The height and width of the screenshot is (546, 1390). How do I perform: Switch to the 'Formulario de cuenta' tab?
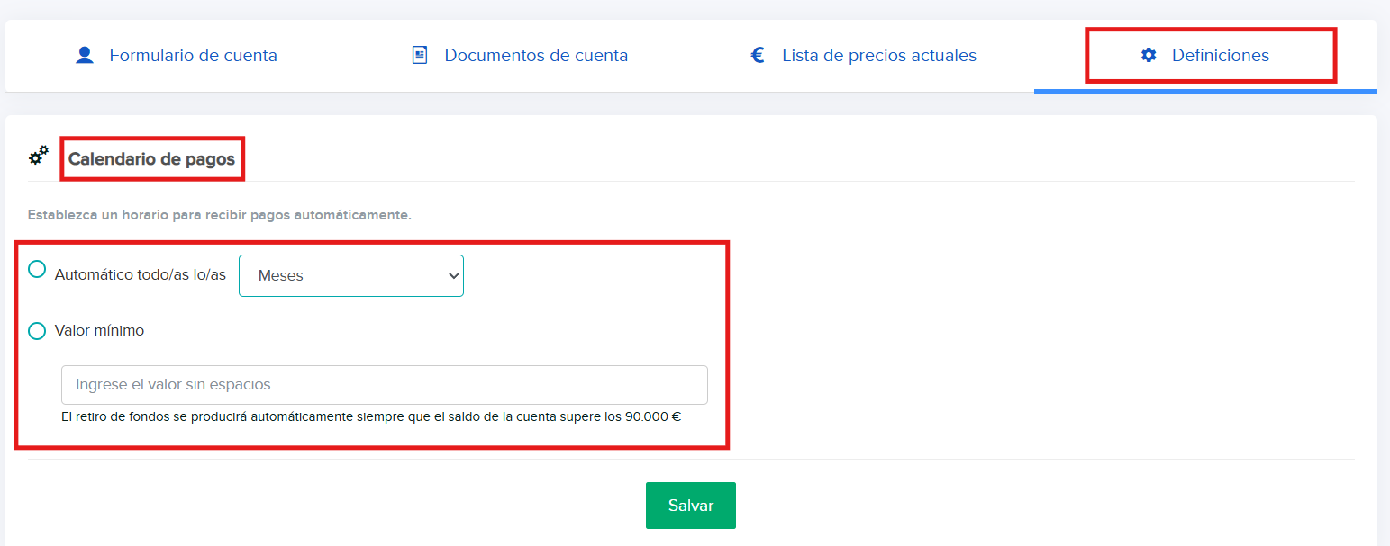coord(193,56)
